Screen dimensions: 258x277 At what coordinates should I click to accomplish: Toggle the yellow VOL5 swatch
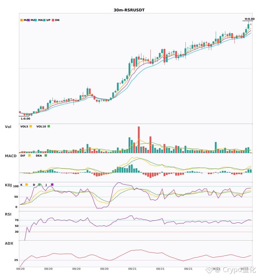(x=31, y=126)
